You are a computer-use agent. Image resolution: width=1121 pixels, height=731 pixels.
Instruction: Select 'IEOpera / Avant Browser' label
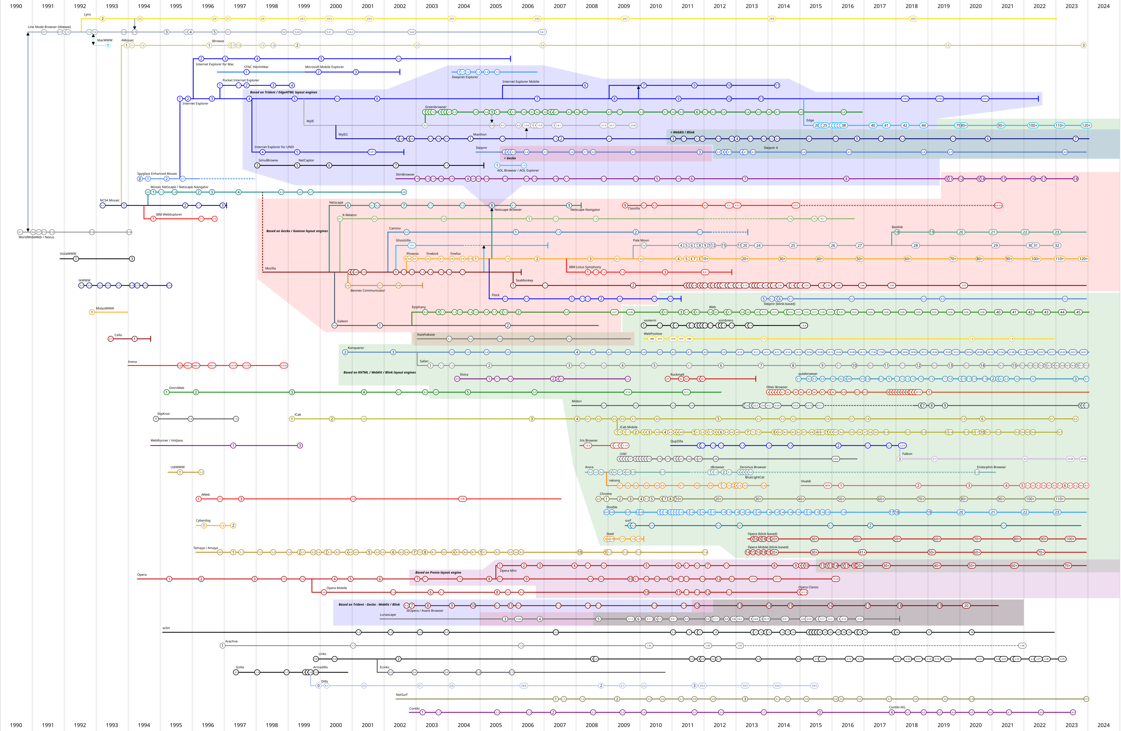coord(424,611)
